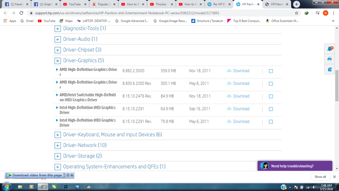339x191 pixels.
Task: Check the box for AMD/Intel Switchable driver
Action: [x=271, y=96]
